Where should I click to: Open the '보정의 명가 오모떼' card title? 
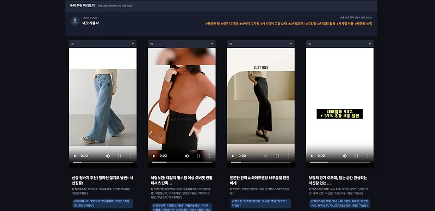coord(338,180)
